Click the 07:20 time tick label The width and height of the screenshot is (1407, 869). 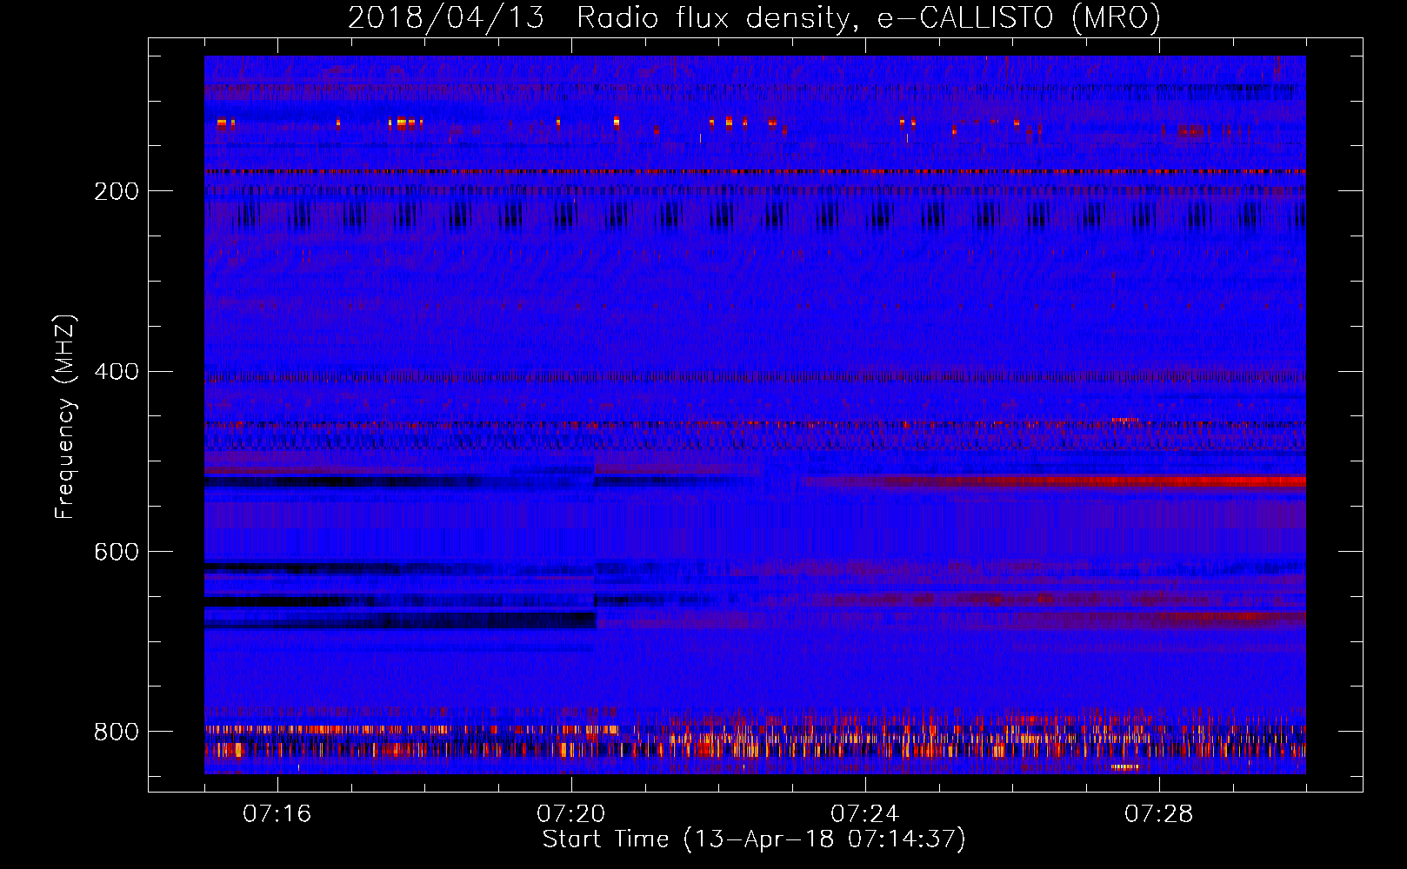(x=571, y=814)
